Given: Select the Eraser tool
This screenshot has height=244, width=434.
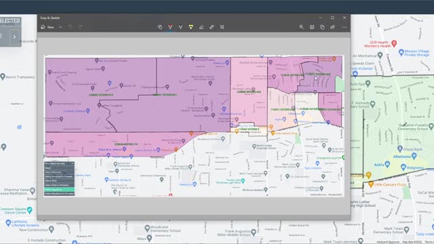Looking at the screenshot, I should click(x=201, y=27).
